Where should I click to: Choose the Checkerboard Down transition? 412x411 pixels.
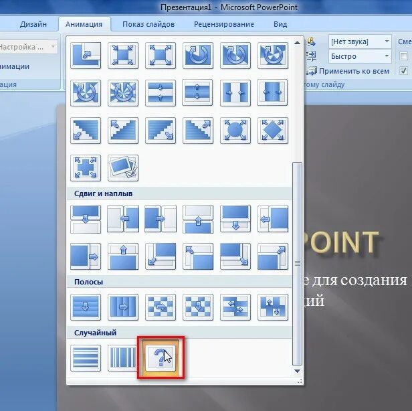click(x=198, y=307)
